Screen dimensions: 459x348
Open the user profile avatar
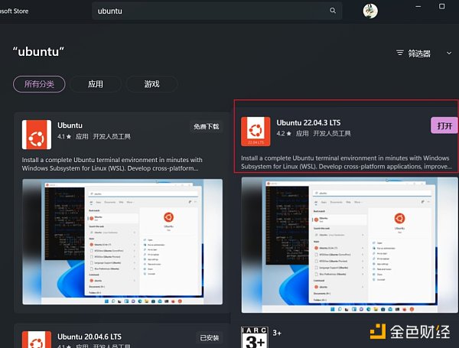coord(370,11)
